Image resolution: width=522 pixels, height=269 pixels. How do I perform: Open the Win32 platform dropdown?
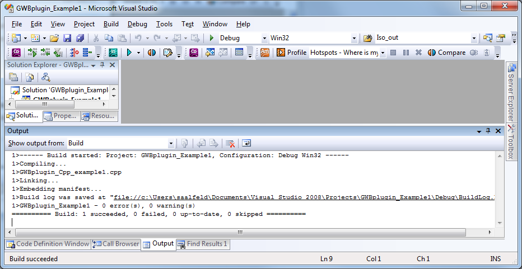(354, 38)
